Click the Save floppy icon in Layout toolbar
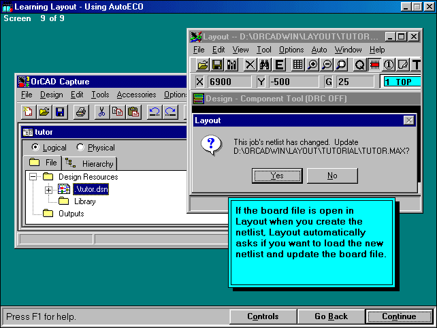The height and width of the screenshot is (328, 437). 216,65
